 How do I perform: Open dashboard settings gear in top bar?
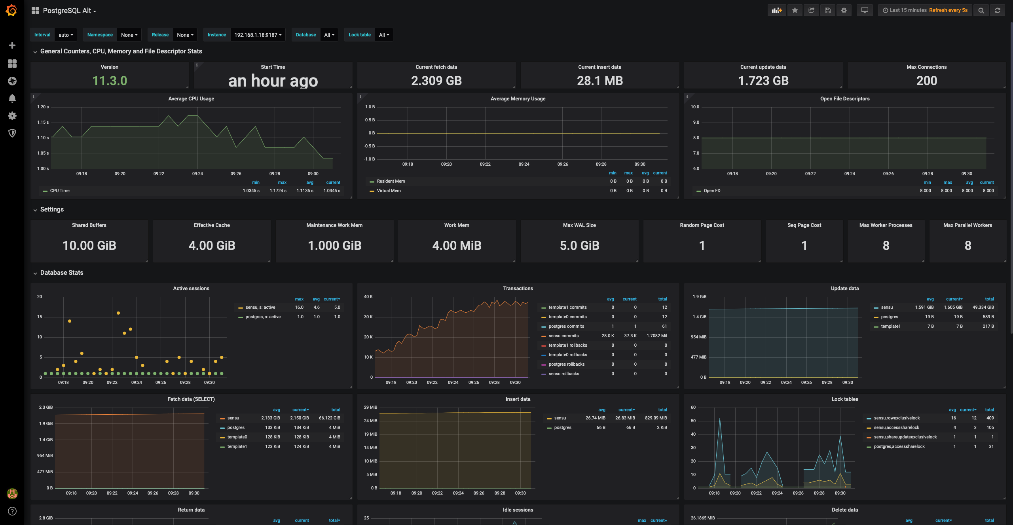(x=844, y=10)
